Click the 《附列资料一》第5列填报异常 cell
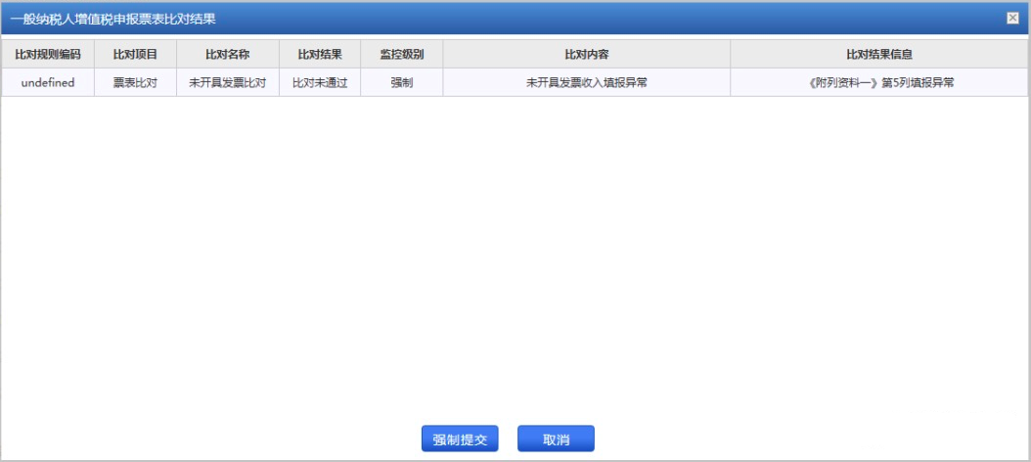This screenshot has width=1031, height=462. click(879, 83)
